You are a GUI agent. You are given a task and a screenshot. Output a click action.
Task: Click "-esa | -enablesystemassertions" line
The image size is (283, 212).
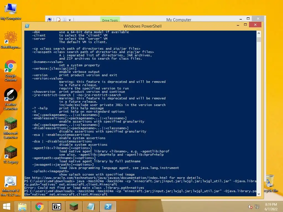tap(61, 135)
